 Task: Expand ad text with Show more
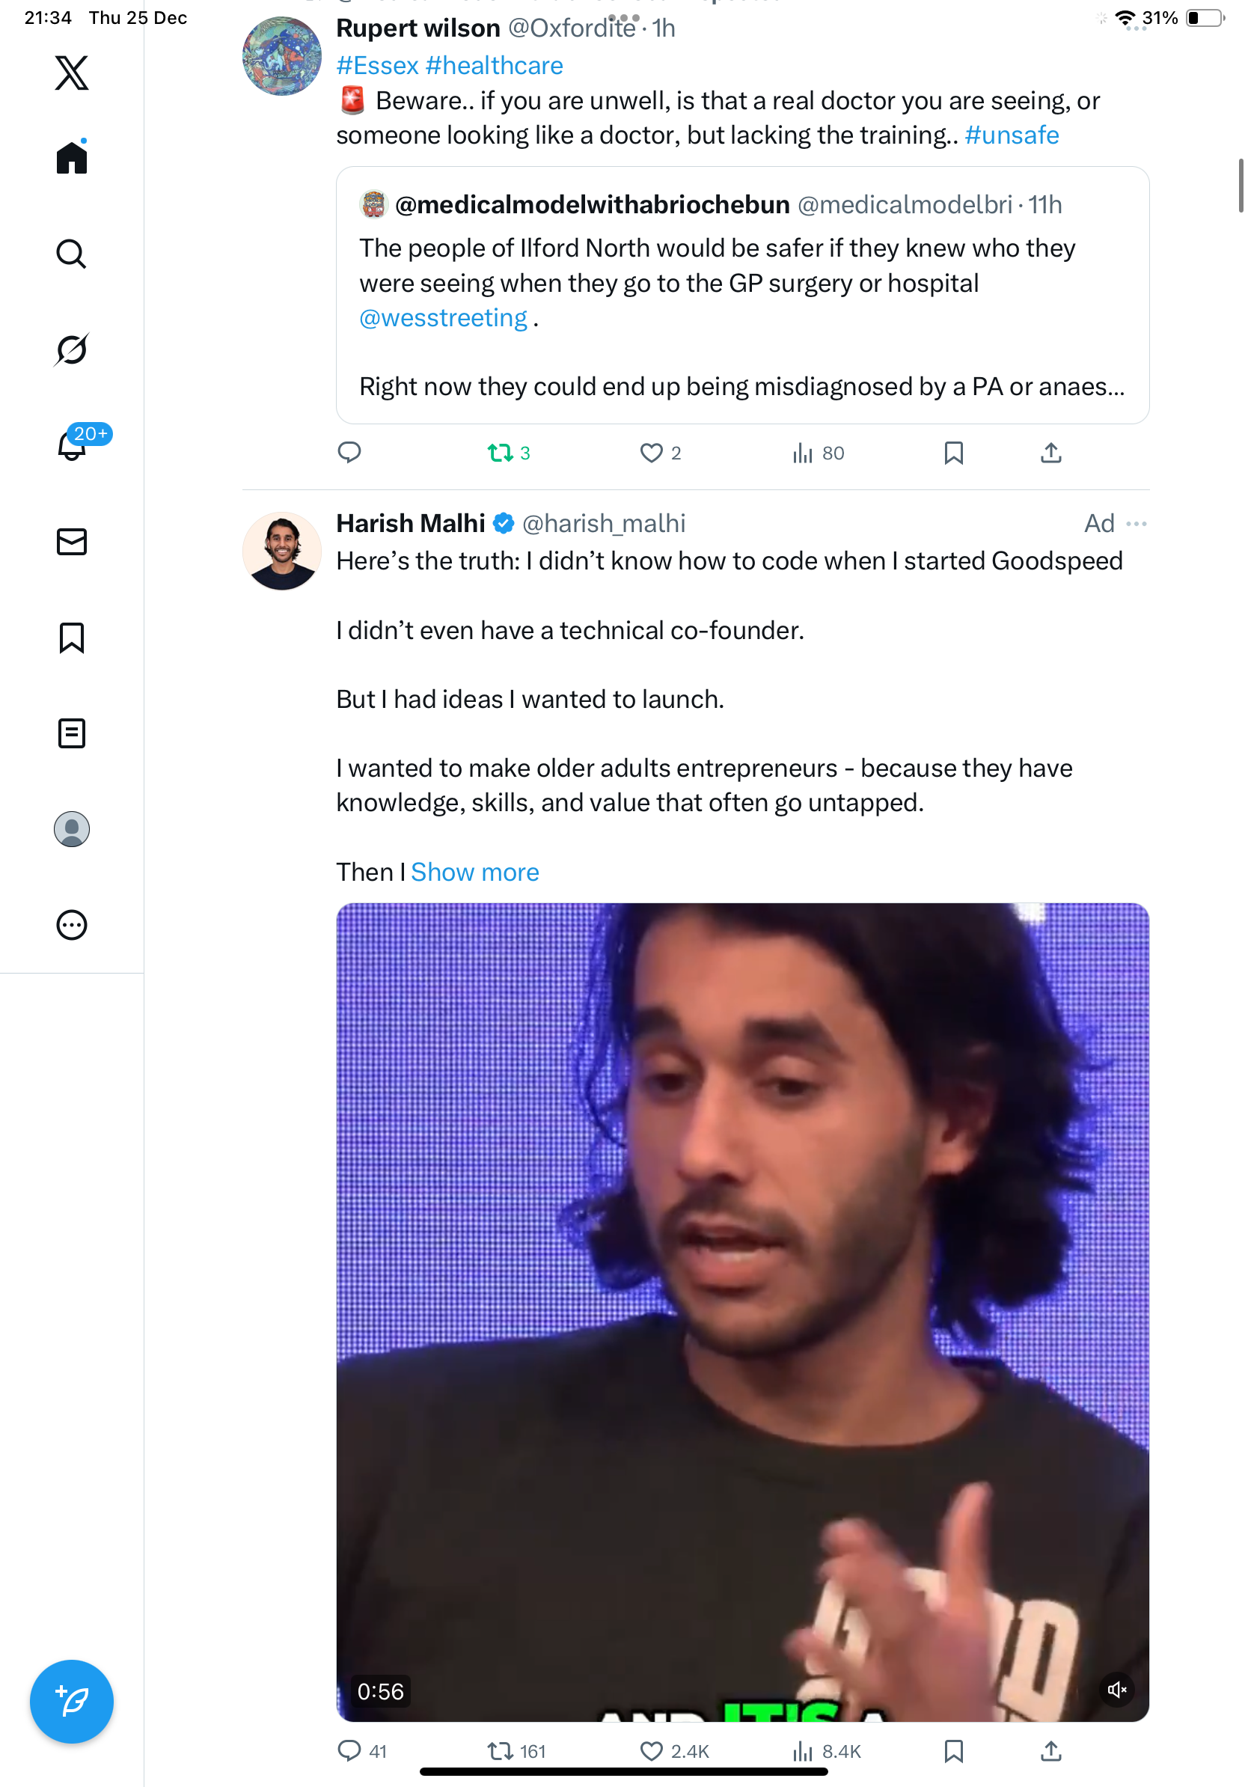pyautogui.click(x=474, y=872)
